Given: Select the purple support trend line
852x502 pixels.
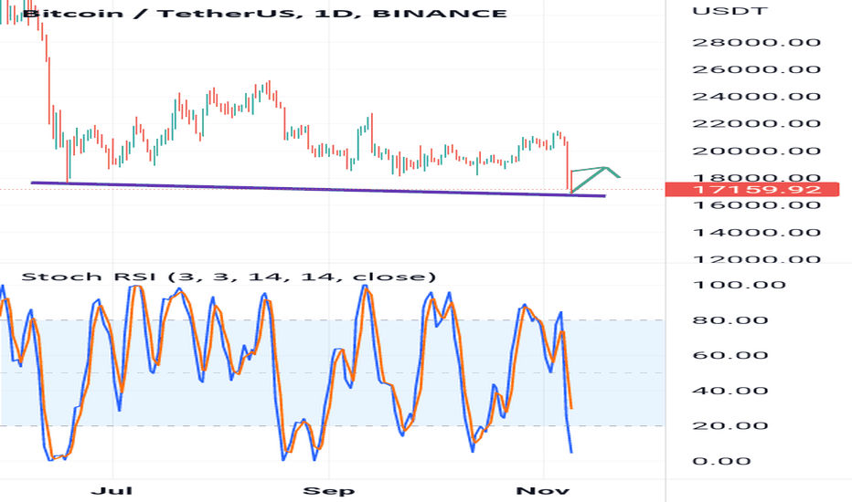Looking at the screenshot, I should click(318, 189).
